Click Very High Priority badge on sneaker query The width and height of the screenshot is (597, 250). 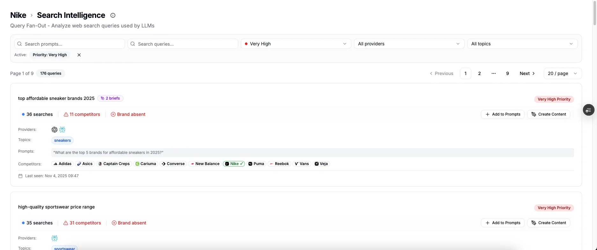pos(554,99)
